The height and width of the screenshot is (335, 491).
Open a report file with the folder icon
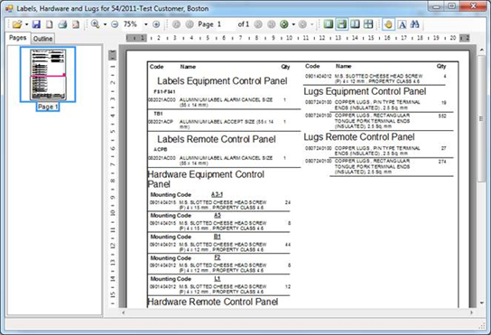tap(17, 24)
